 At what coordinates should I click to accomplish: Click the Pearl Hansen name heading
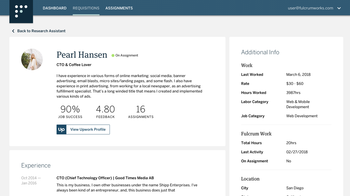pos(82,55)
